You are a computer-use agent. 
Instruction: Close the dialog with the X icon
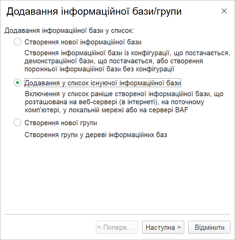pyautogui.click(x=224, y=11)
